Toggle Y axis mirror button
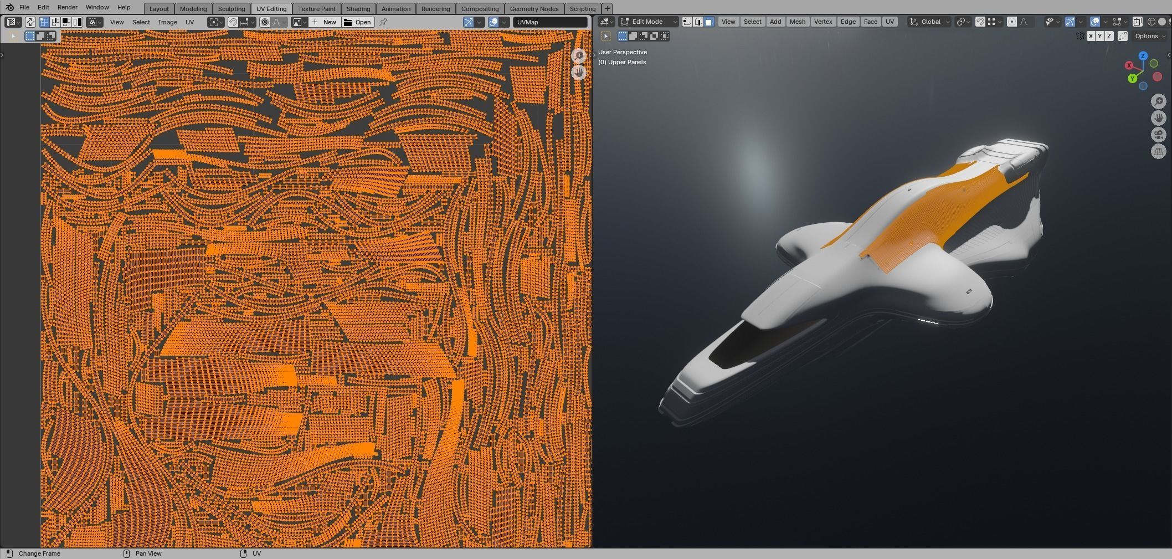This screenshot has height=559, width=1172. pyautogui.click(x=1100, y=36)
